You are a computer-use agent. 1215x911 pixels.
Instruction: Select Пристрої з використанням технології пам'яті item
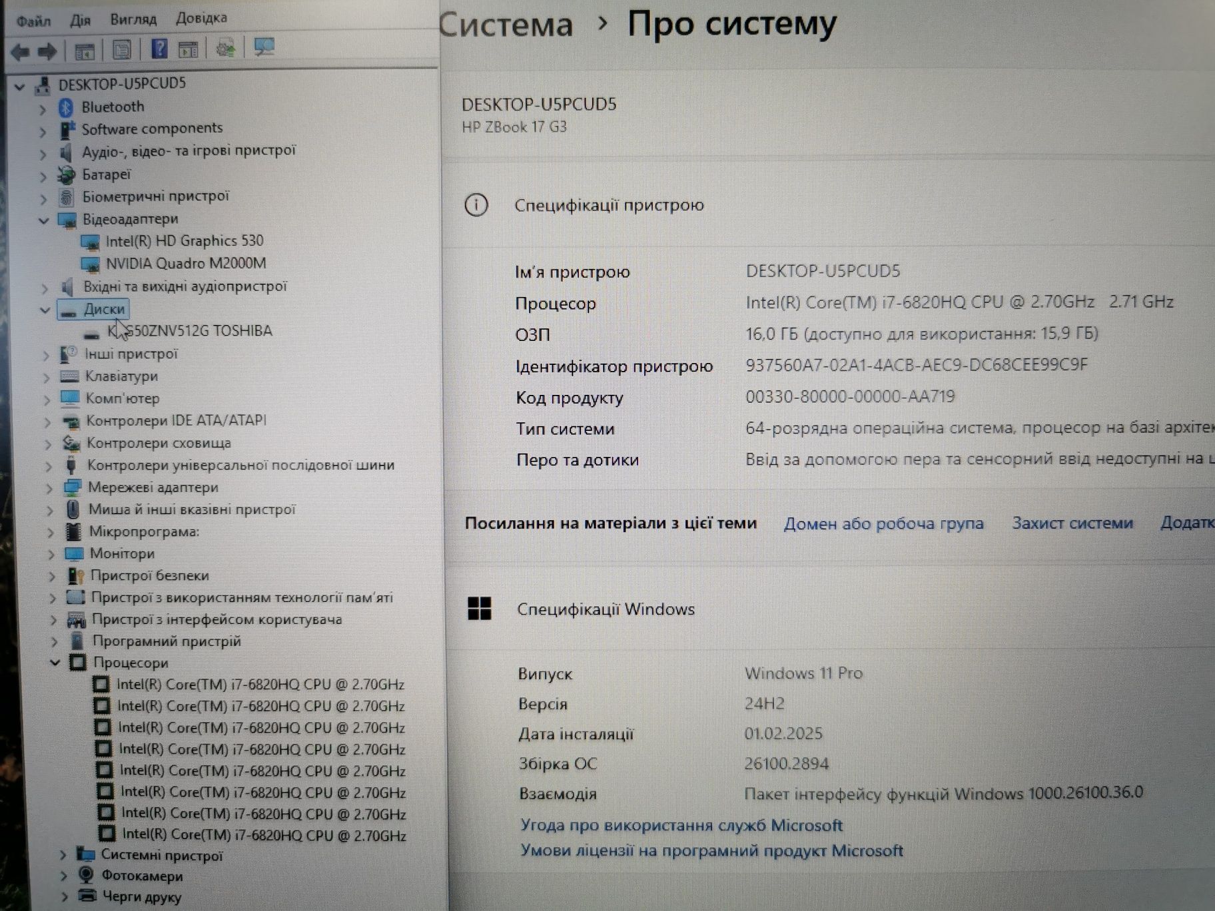[242, 597]
